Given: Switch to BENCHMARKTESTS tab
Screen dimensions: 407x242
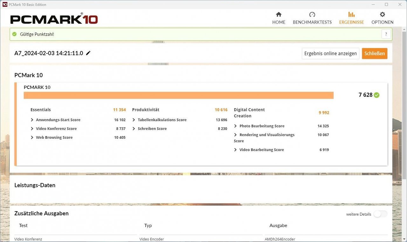Looking at the screenshot, I should point(312,18).
